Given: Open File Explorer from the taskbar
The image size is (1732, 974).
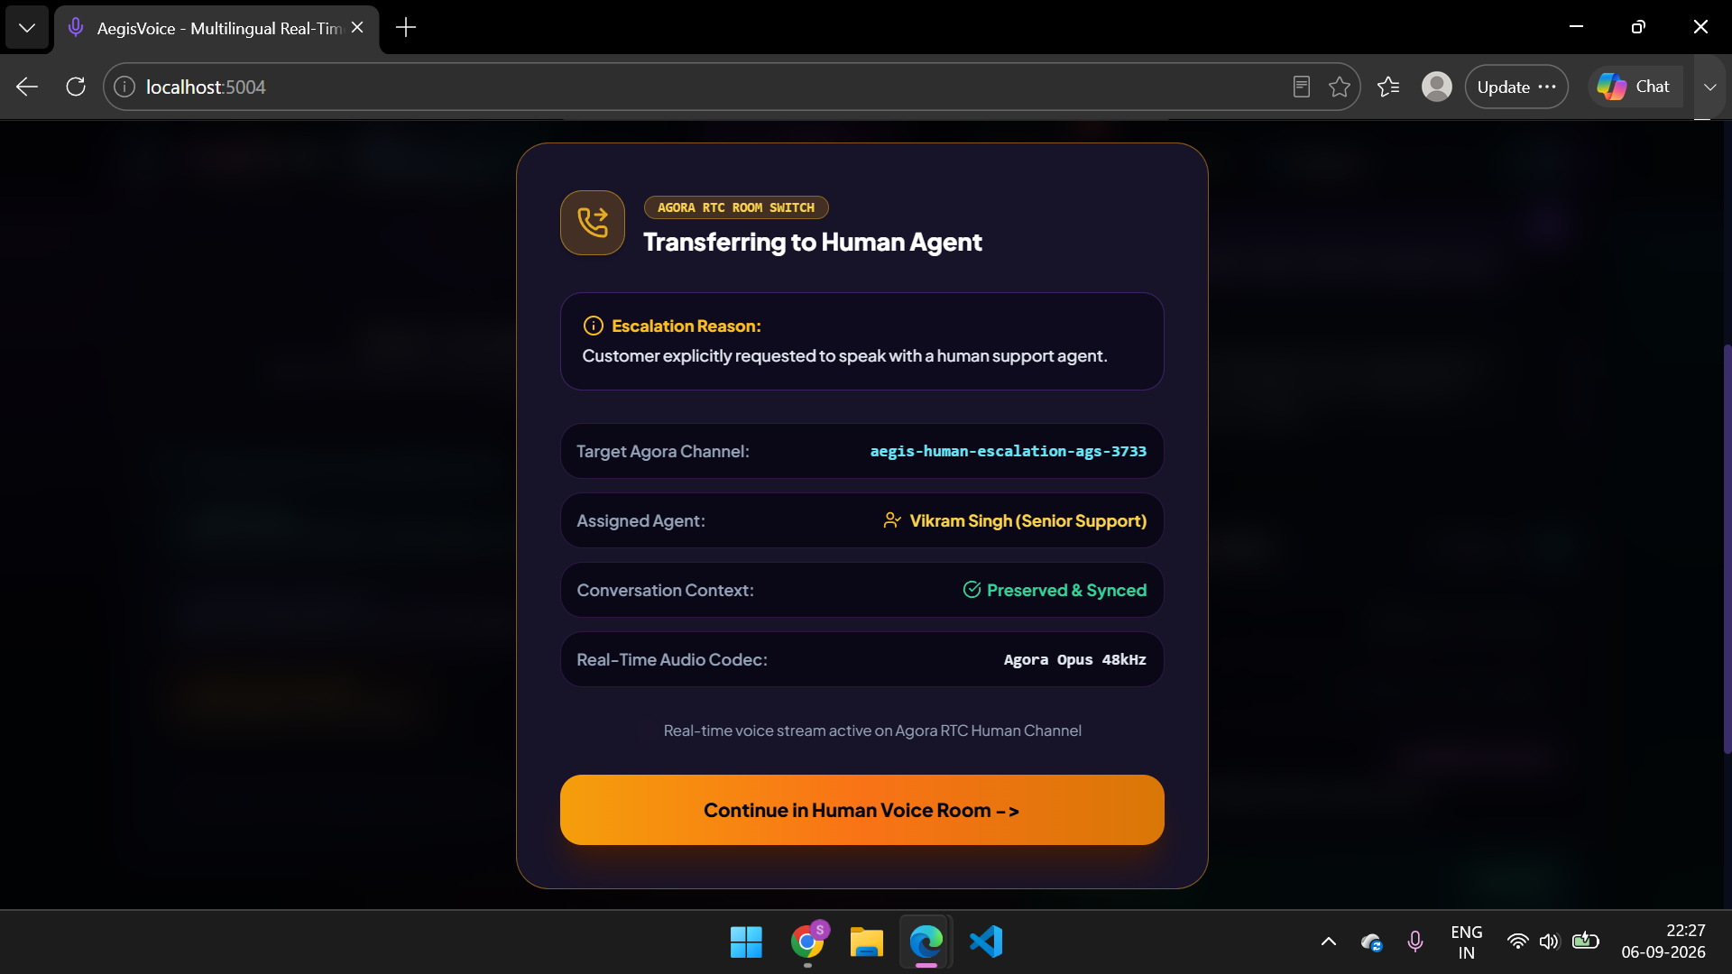Looking at the screenshot, I should coord(866,942).
